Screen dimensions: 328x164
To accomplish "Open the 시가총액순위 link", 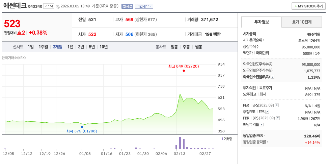I will pos(252,40).
